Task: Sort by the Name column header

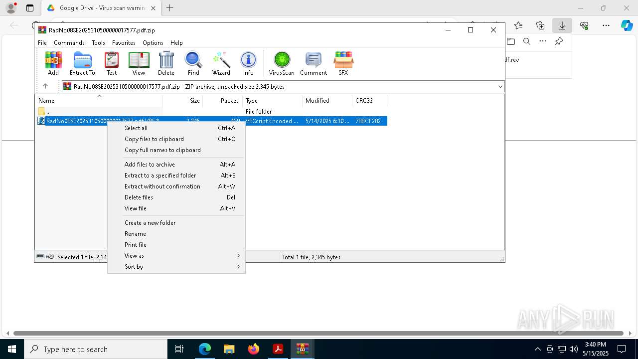Action: click(99, 101)
